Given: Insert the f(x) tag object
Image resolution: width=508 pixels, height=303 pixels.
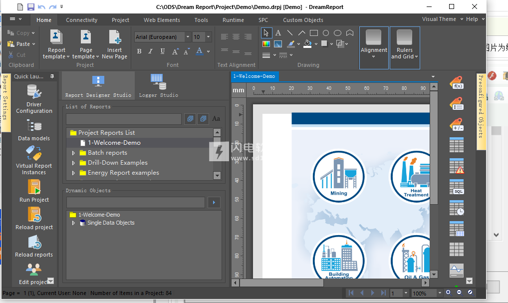Looking at the screenshot, I should coord(457,83).
